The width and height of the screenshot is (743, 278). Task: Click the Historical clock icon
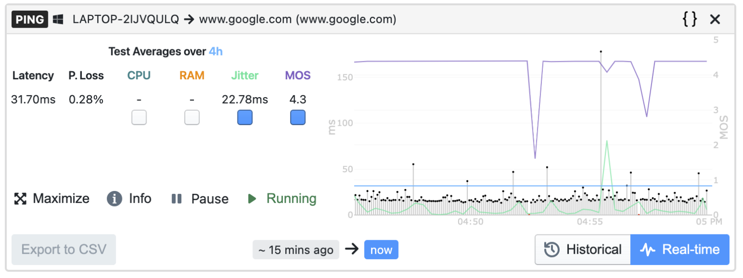pos(552,249)
